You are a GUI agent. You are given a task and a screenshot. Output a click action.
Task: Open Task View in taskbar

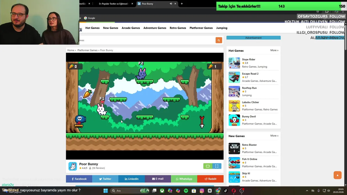(x=154, y=191)
